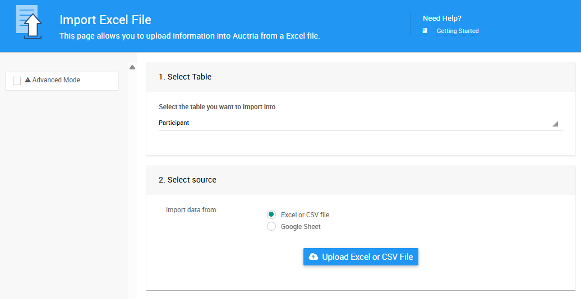Open the Getting Started help link
581x299 pixels.
458,31
